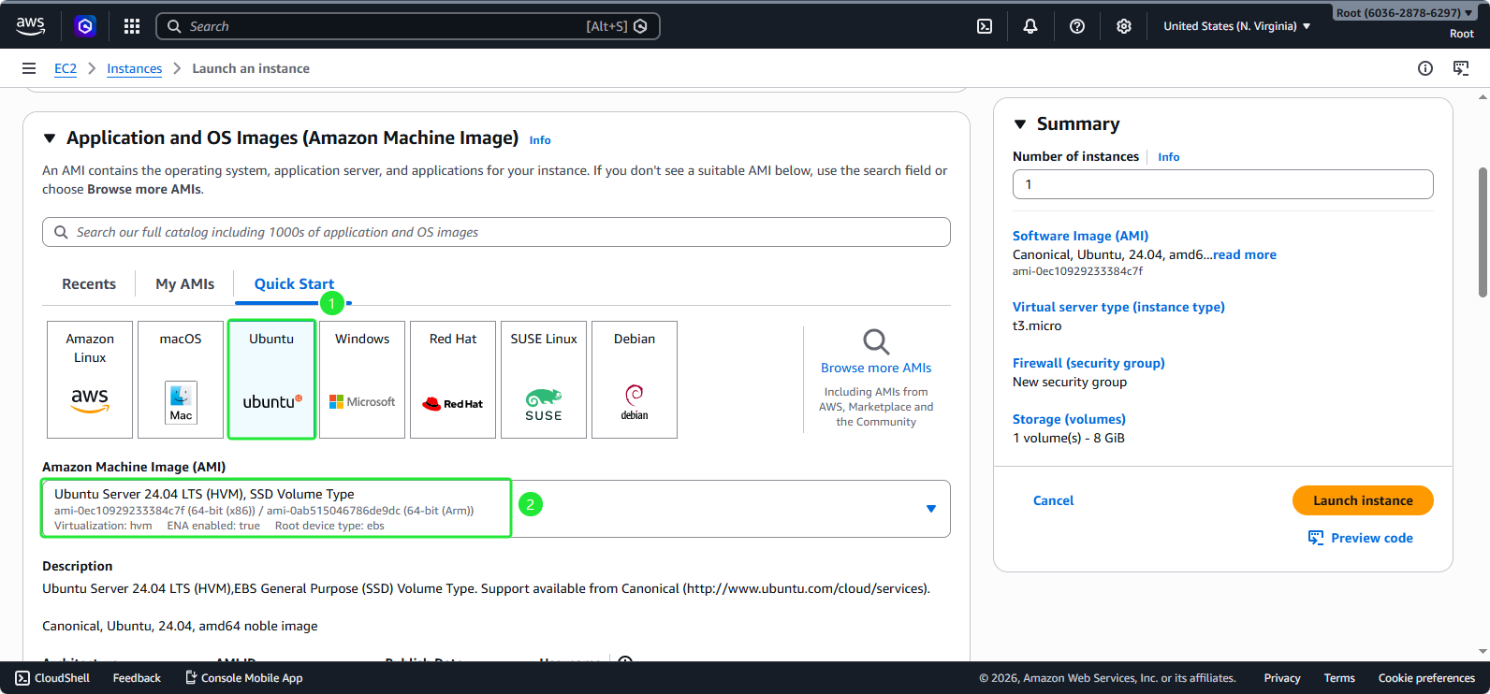Select the Windows AMI tile

[362, 380]
